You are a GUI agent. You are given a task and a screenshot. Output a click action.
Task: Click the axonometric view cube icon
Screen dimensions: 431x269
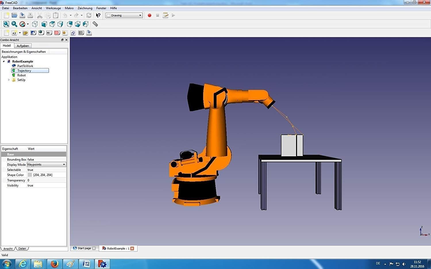click(35, 24)
